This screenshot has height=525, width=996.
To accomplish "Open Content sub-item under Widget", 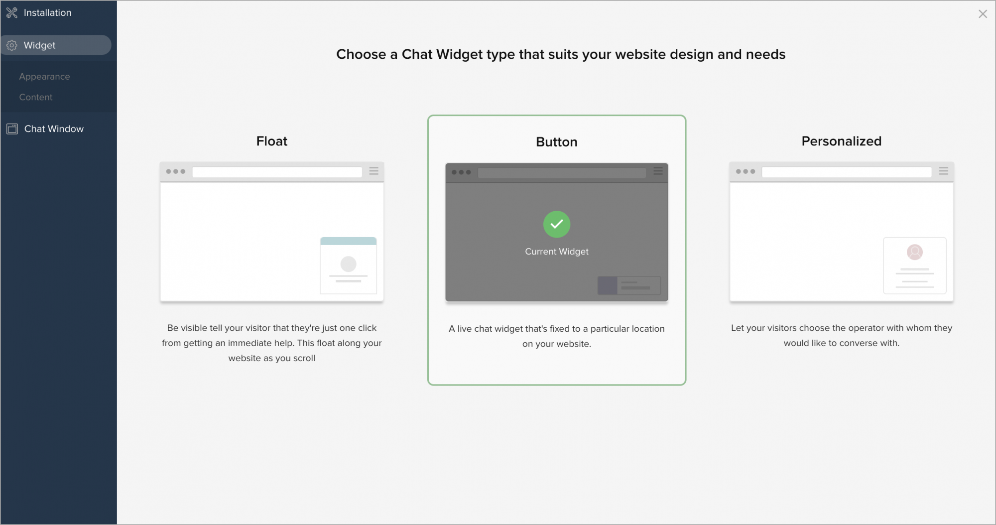I will tap(36, 97).
